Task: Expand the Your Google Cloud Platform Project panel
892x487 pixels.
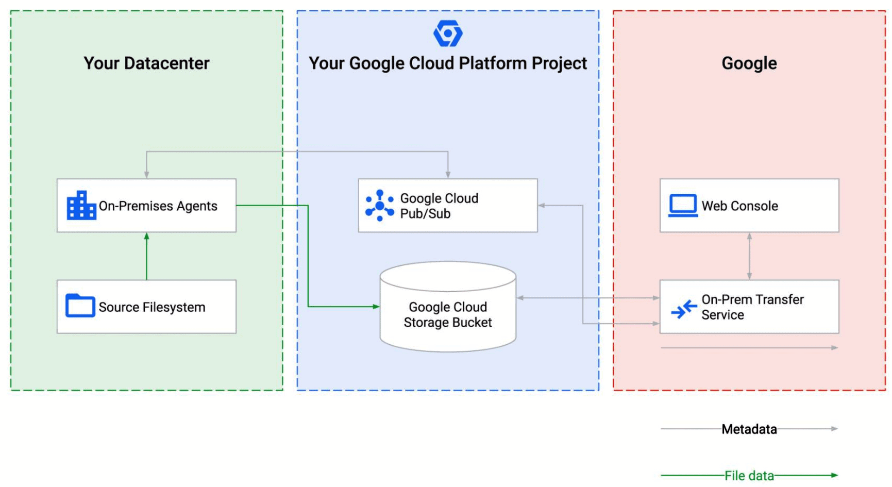Action: [x=447, y=63]
